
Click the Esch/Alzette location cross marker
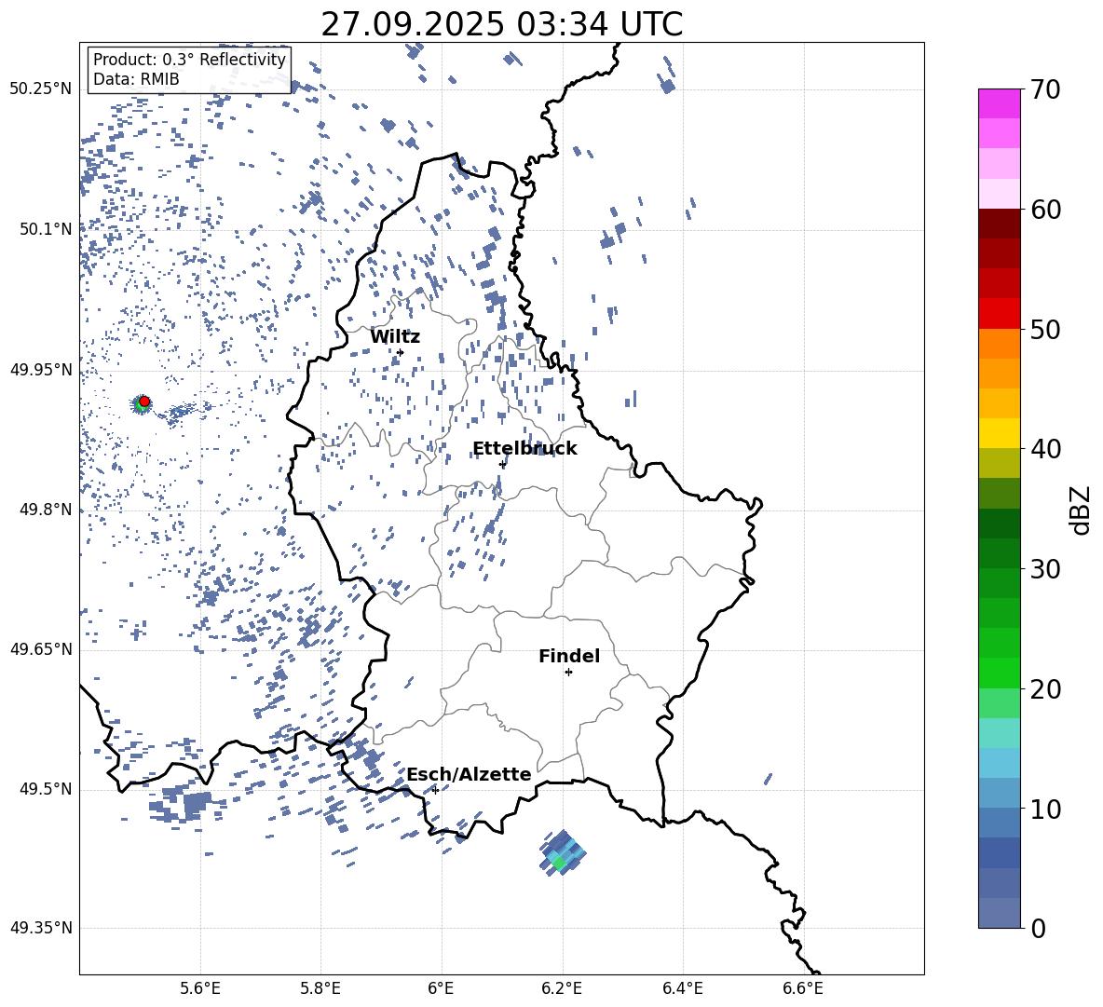point(435,790)
